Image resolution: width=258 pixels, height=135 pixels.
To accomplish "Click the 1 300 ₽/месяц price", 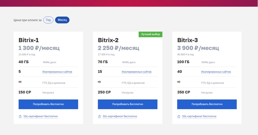I will [39, 48].
